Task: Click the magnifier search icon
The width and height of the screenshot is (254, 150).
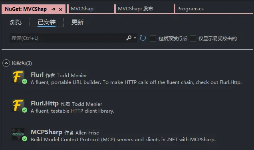Action: click(129, 38)
